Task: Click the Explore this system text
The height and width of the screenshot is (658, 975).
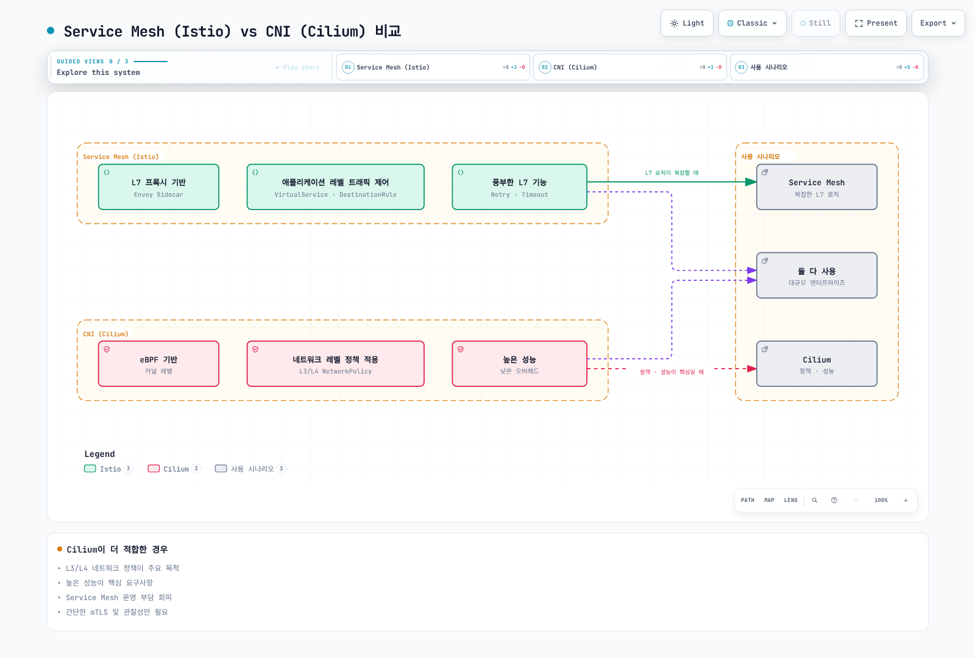Action: (x=98, y=73)
